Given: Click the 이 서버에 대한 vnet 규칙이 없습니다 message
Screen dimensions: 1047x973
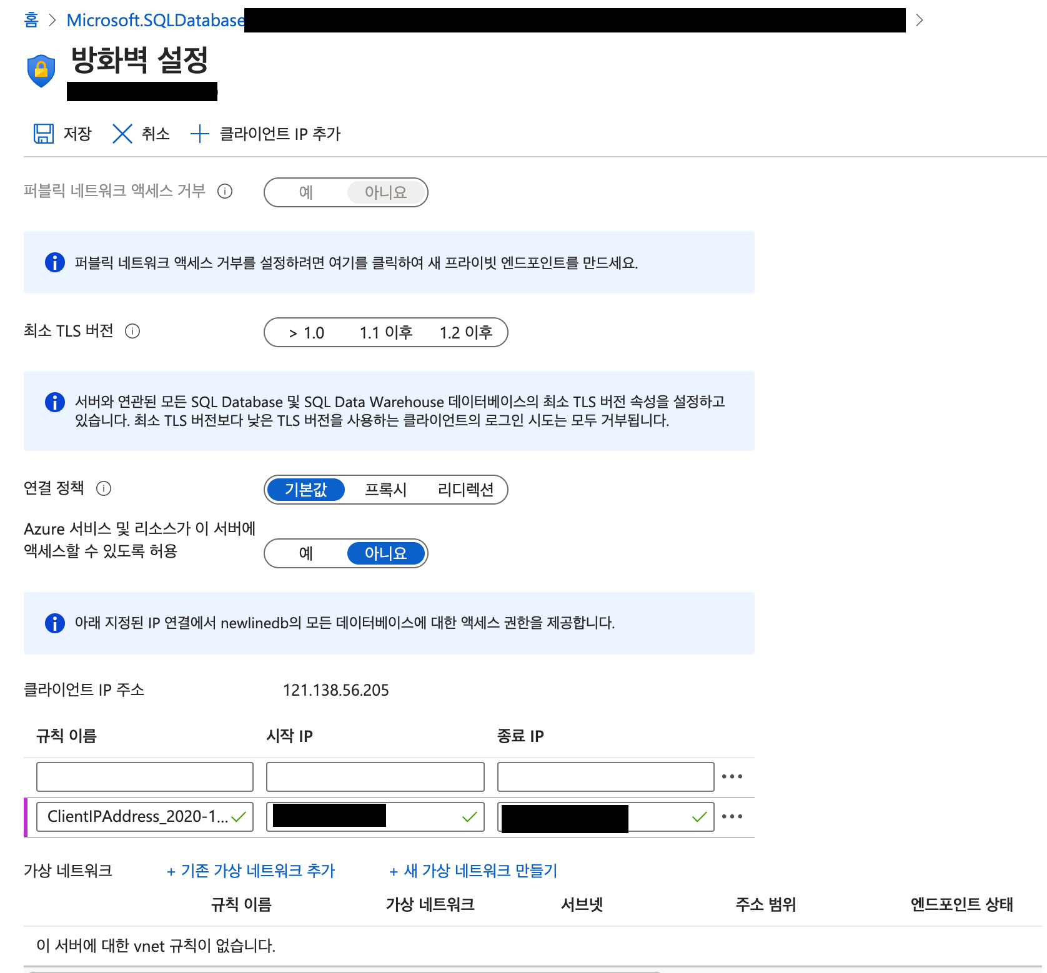Looking at the screenshot, I should click(x=156, y=946).
